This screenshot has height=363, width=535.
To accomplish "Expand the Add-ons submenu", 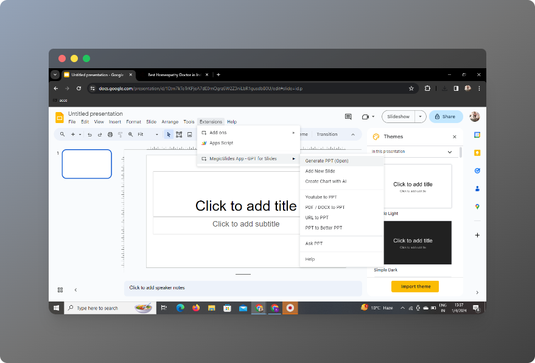I will pyautogui.click(x=248, y=133).
